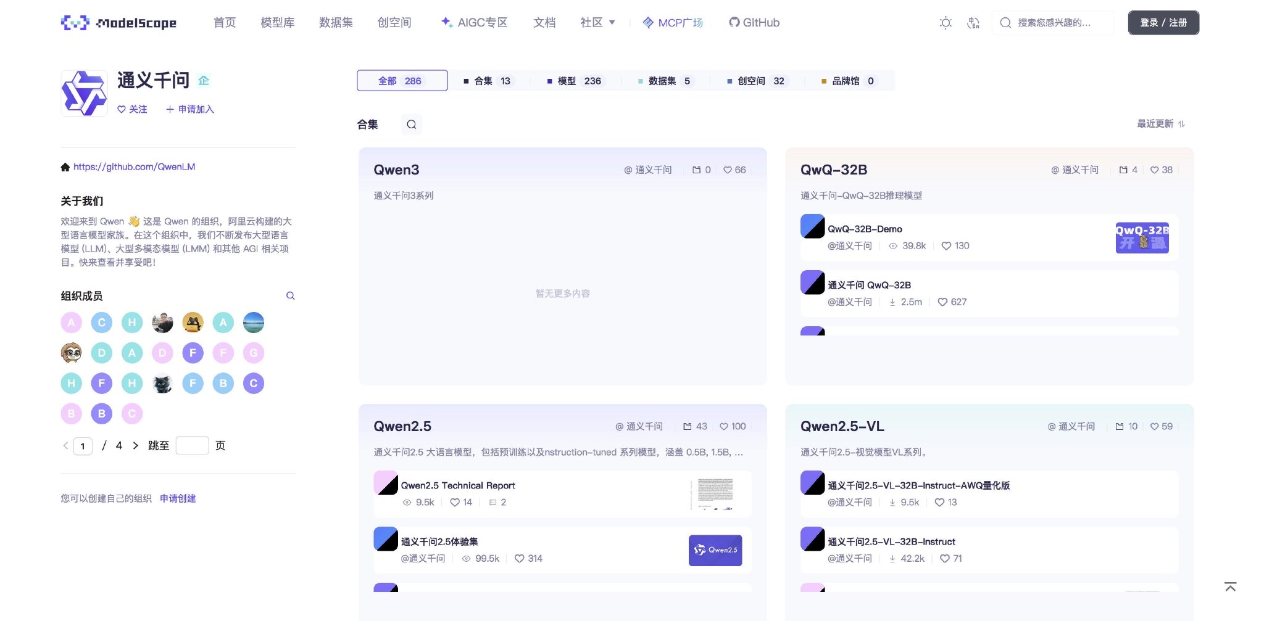This screenshot has width=1264, height=621.
Task: Open 文档 in navigation
Action: (x=544, y=23)
